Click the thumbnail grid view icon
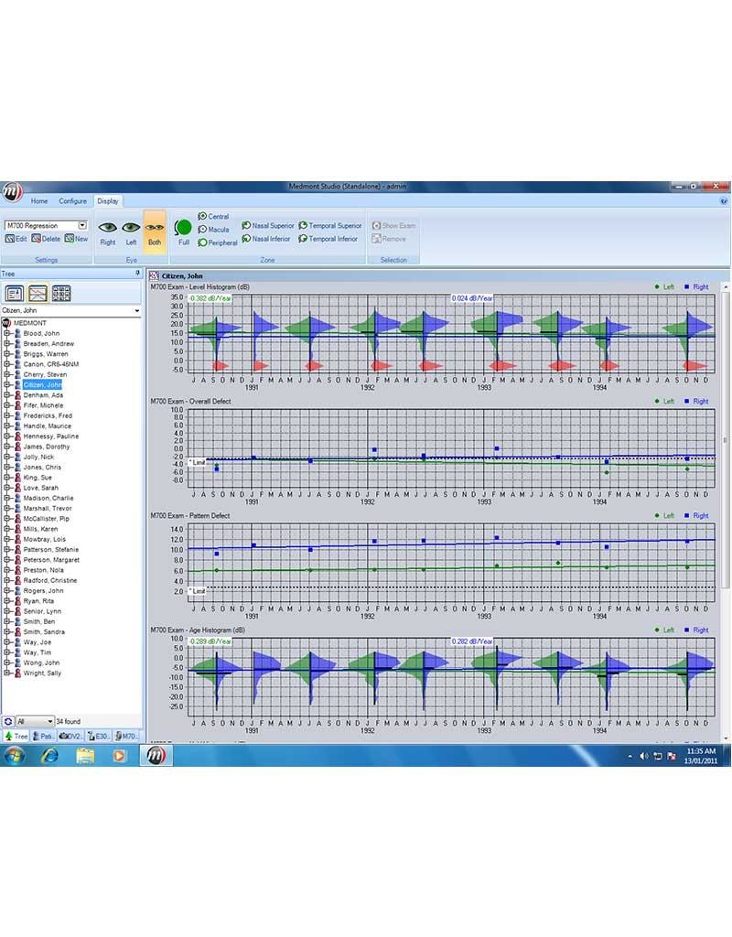This screenshot has height=937, width=732. click(61, 294)
